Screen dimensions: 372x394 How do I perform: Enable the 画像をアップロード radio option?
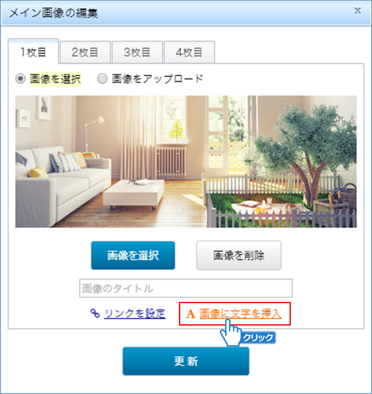pyautogui.click(x=102, y=79)
